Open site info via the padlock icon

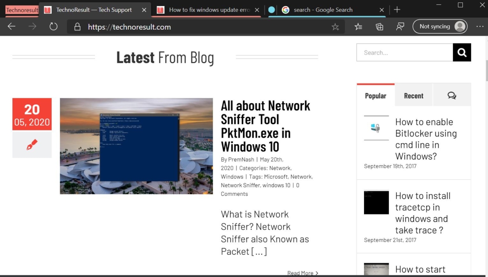[x=78, y=27]
